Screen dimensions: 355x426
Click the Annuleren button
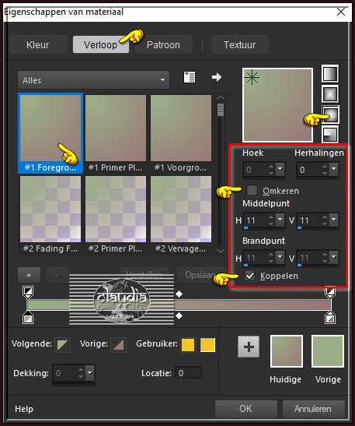[313, 409]
